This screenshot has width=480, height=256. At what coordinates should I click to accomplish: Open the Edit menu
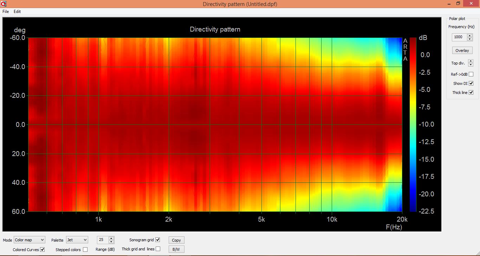tap(17, 12)
